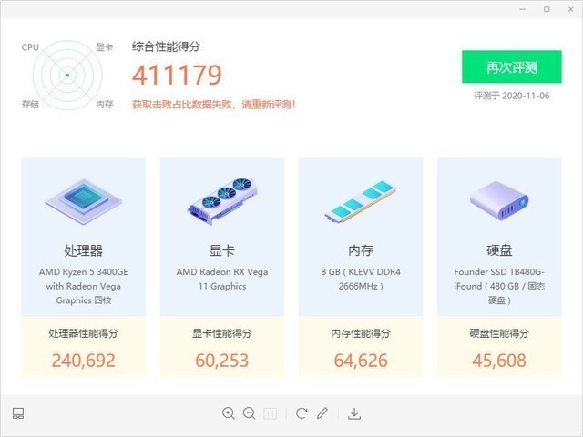The width and height of the screenshot is (583, 437).
Task: Click the graphics card illustration
Action: pyautogui.click(x=222, y=201)
